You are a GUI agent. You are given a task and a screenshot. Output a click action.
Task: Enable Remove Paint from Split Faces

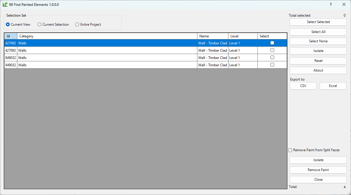point(290,150)
